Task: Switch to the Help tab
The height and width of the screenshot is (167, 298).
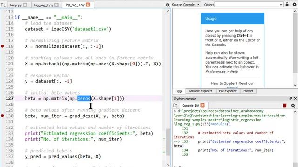Action: click(178, 91)
